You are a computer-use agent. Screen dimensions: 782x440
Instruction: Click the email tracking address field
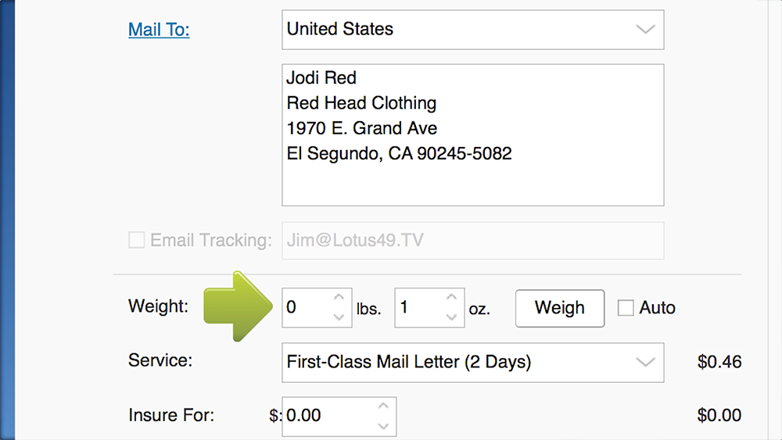point(473,240)
